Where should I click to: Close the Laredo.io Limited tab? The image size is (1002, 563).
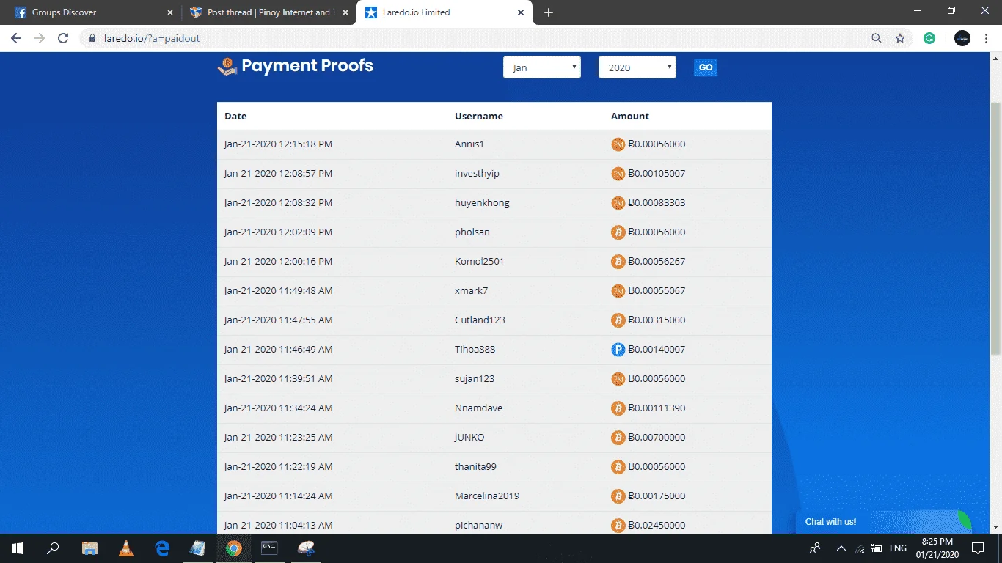(x=521, y=12)
